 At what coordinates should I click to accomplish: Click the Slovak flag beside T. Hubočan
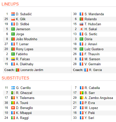tap(81, 24)
